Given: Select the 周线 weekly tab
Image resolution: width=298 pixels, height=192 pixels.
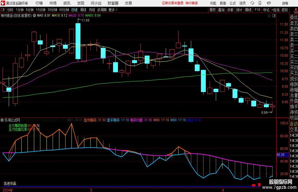Looking at the screenshot, I should coord(83,10).
